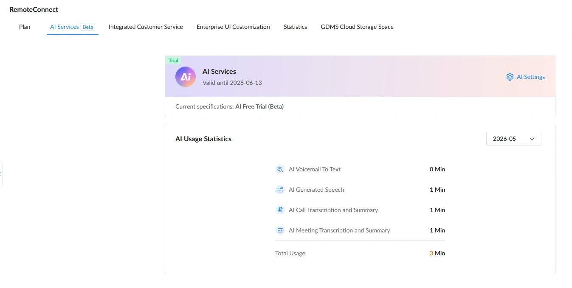This screenshot has height=288, width=572.
Task: Click 'Valid until 2026-06-13' text
Action: [x=232, y=83]
